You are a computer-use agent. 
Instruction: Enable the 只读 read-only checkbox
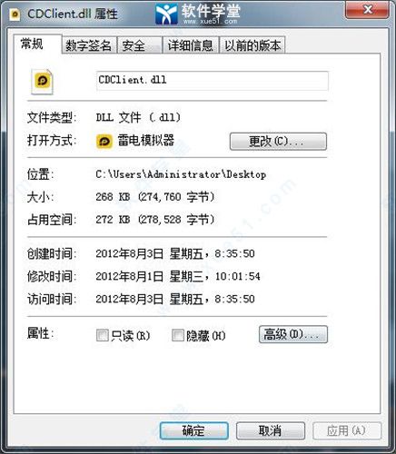(x=102, y=335)
